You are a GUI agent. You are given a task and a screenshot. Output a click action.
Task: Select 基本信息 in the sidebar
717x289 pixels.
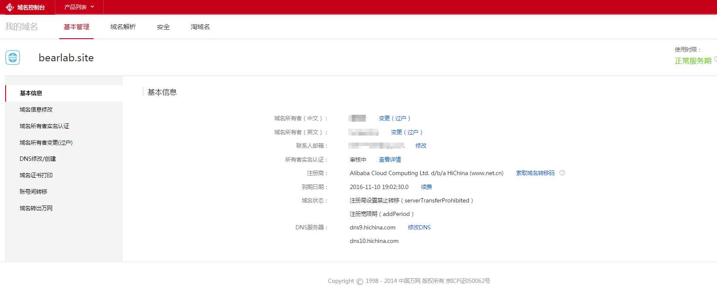point(64,93)
